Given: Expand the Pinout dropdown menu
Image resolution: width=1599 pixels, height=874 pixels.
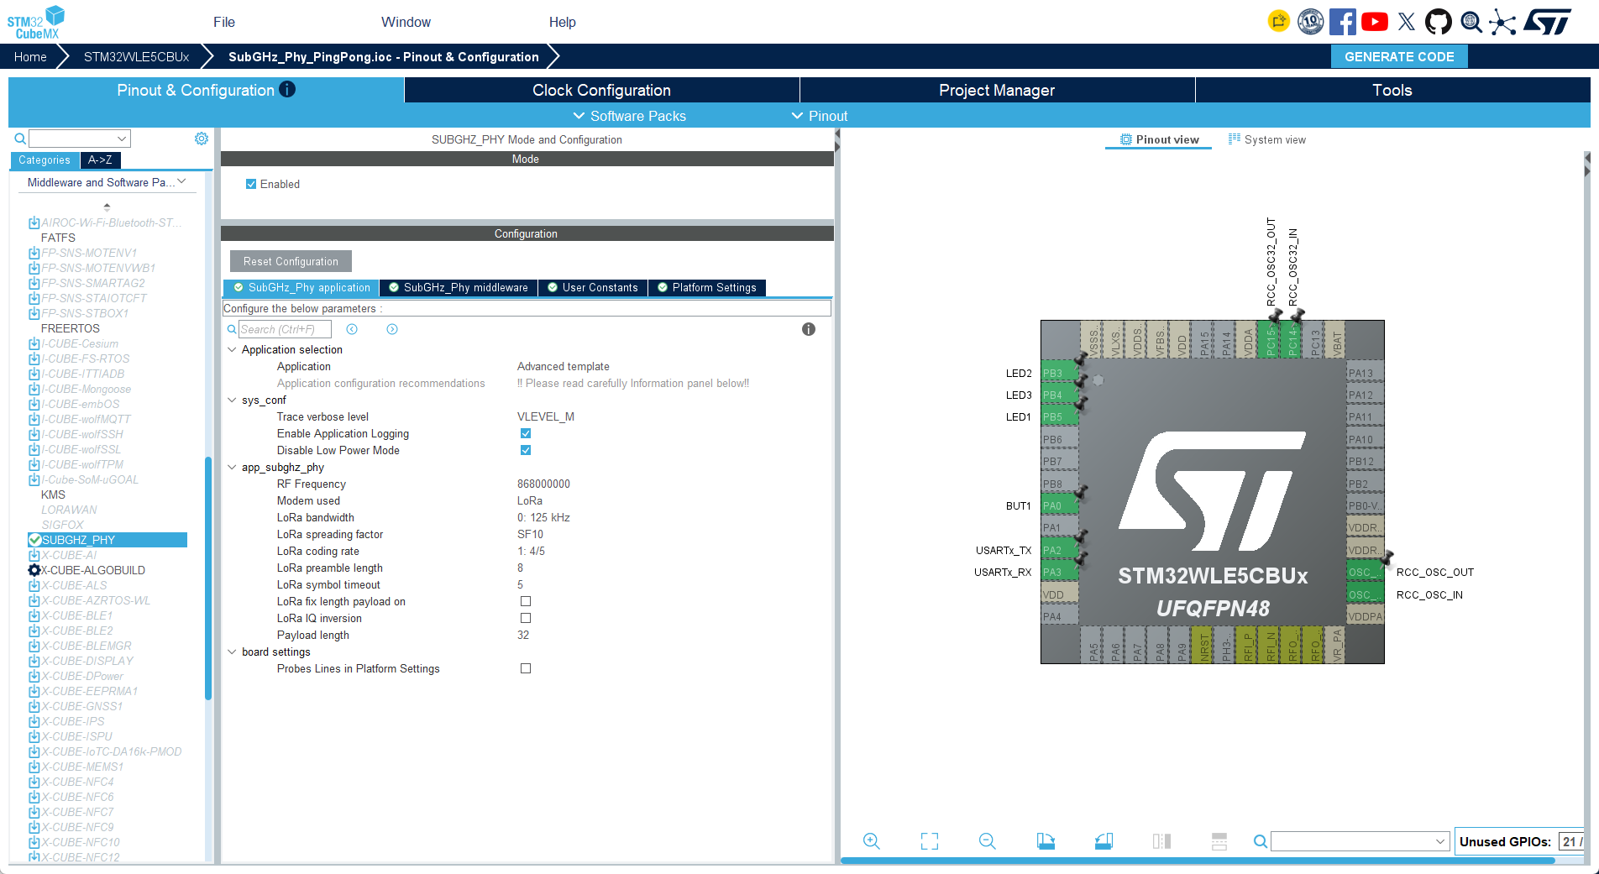Looking at the screenshot, I should [x=819, y=116].
